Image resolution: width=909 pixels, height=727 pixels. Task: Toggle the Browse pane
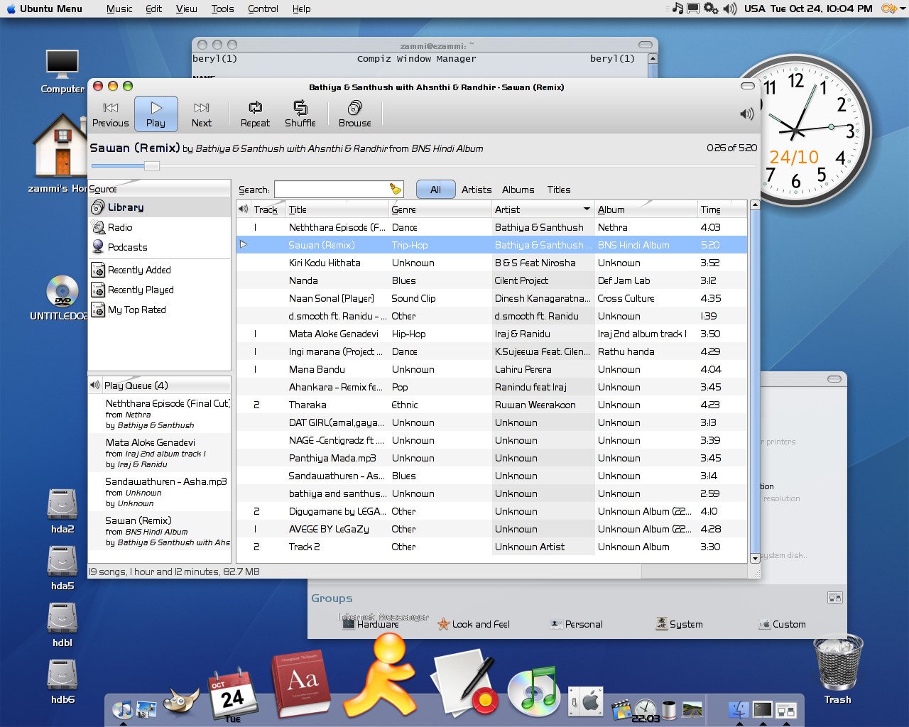[355, 114]
